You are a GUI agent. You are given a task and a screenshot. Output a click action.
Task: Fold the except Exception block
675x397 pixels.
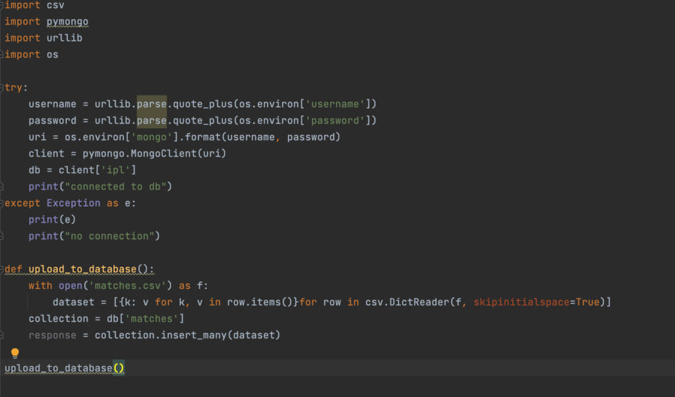[x=2, y=203]
